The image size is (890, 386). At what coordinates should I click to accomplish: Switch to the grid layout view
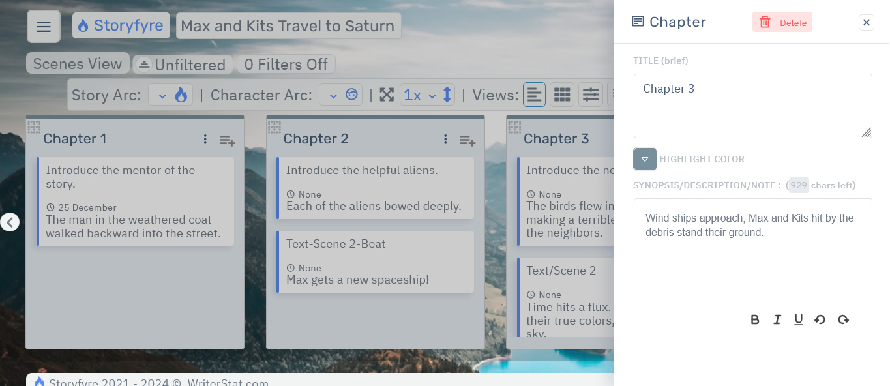(x=562, y=95)
